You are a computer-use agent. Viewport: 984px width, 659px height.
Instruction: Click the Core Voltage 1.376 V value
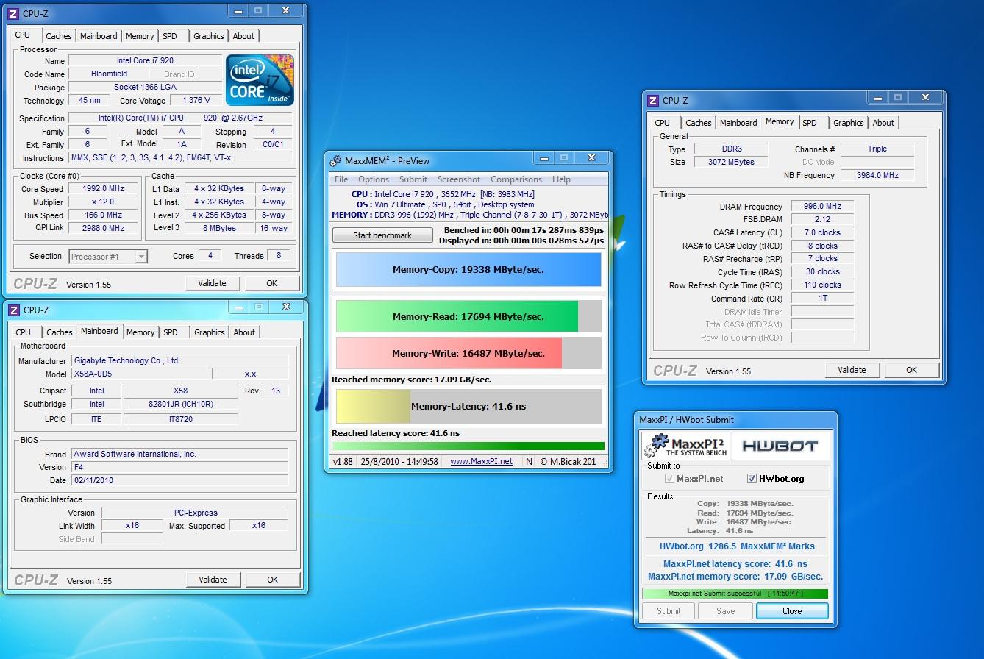[x=196, y=101]
